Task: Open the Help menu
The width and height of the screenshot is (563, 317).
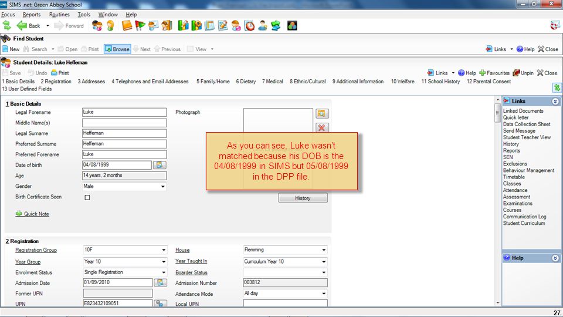Action: tap(131, 14)
